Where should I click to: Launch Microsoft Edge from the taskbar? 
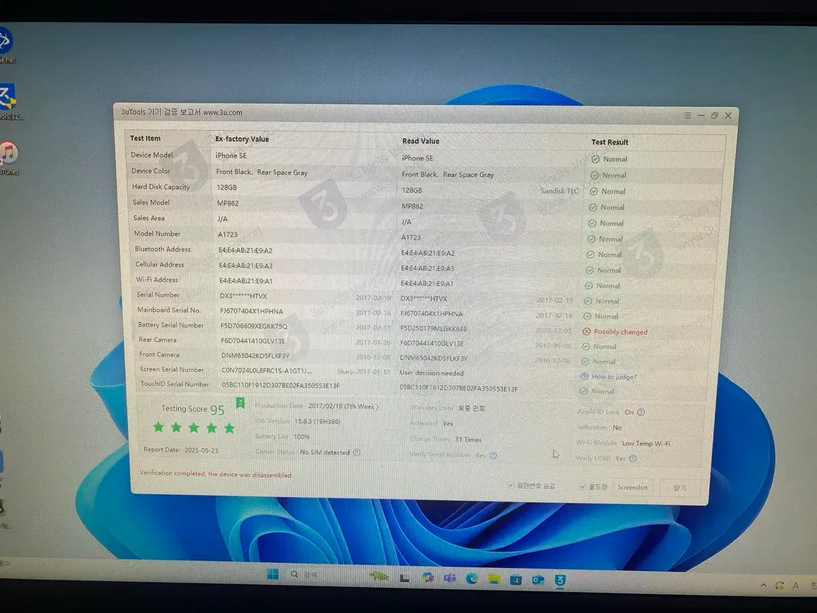pyautogui.click(x=472, y=579)
